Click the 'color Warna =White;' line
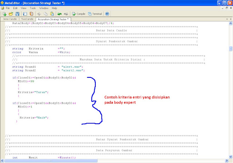 (x=41, y=52)
